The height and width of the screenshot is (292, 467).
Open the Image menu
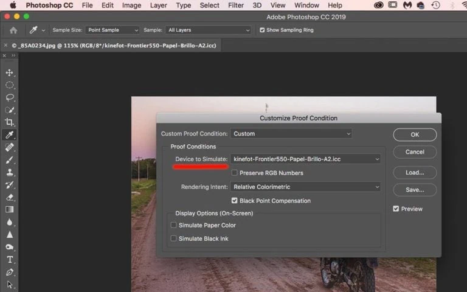[x=131, y=5]
